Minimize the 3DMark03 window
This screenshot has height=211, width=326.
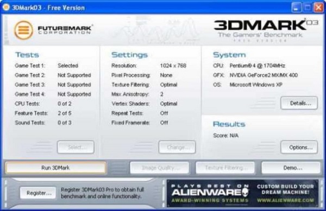click(x=296, y=8)
